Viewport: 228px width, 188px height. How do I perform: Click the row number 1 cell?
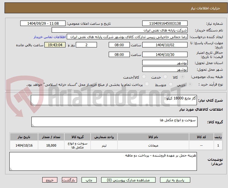218,145
